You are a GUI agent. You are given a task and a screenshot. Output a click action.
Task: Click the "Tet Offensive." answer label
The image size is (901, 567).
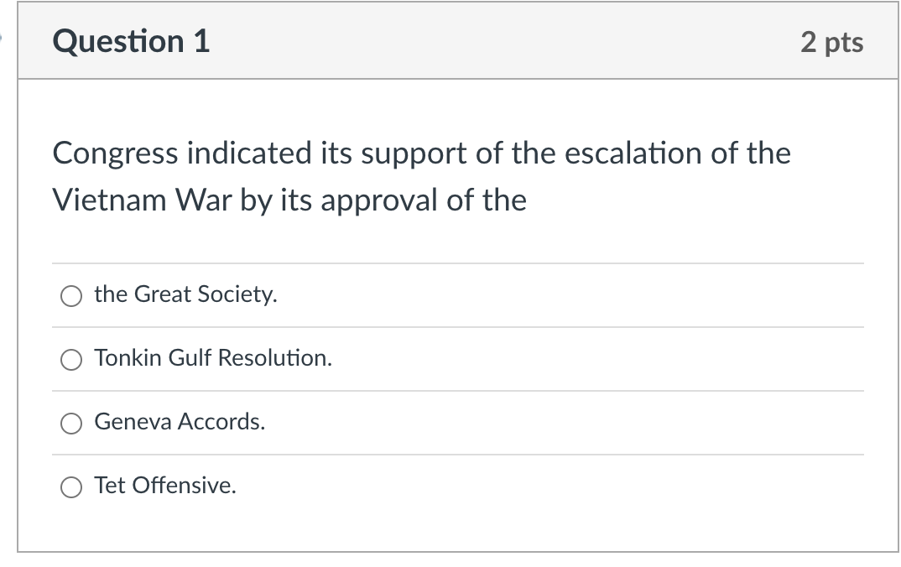click(x=165, y=486)
